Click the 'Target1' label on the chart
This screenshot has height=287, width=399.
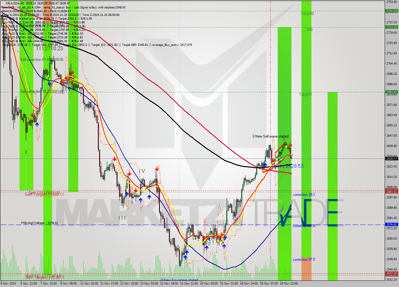(305, 94)
